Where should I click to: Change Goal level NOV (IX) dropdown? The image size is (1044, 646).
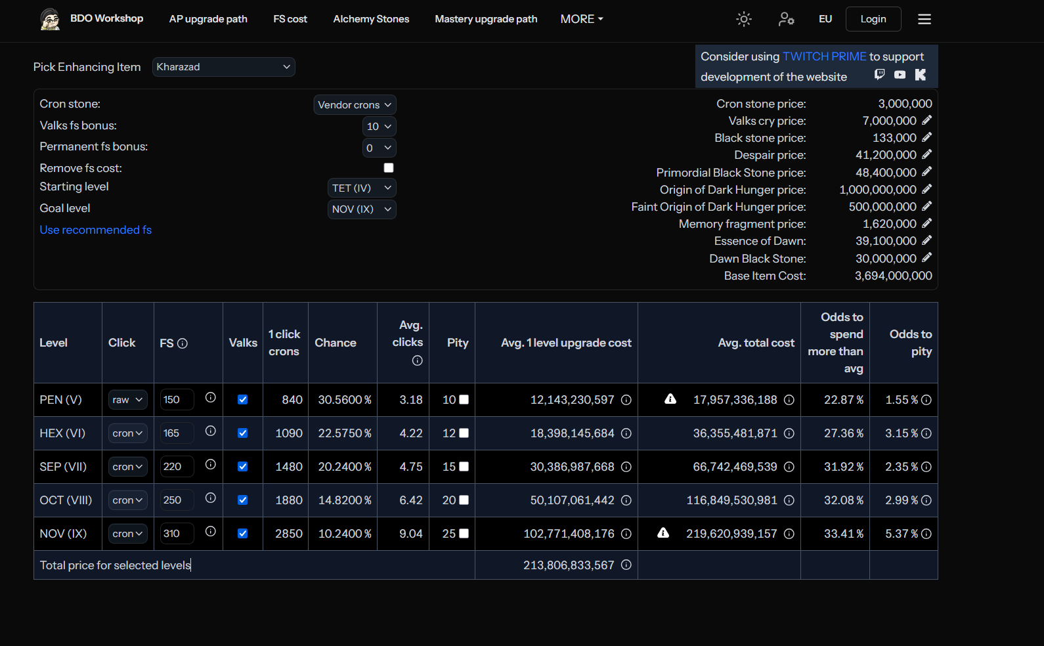click(362, 209)
